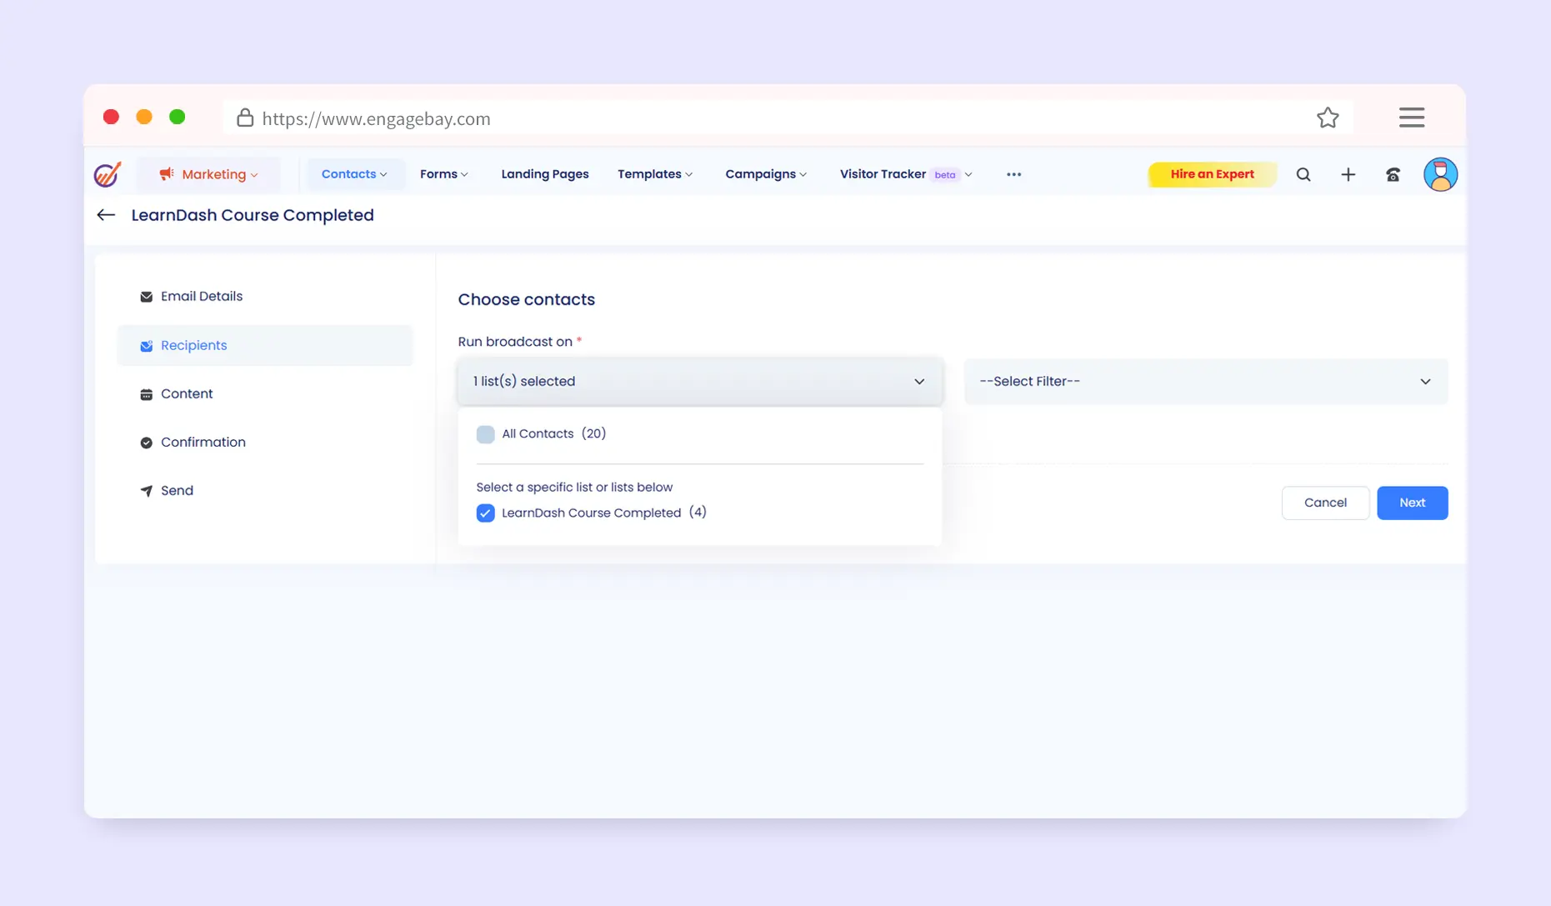Click the three-dots more menu
The image size is (1551, 906).
tap(1013, 174)
